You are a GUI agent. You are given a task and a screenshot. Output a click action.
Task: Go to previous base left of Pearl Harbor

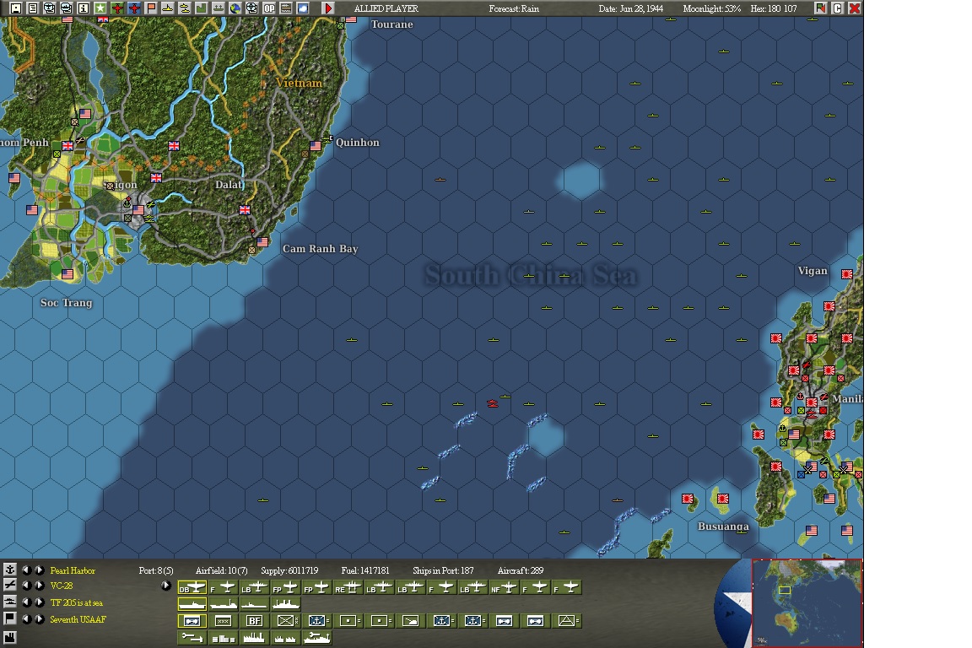[x=26, y=570]
